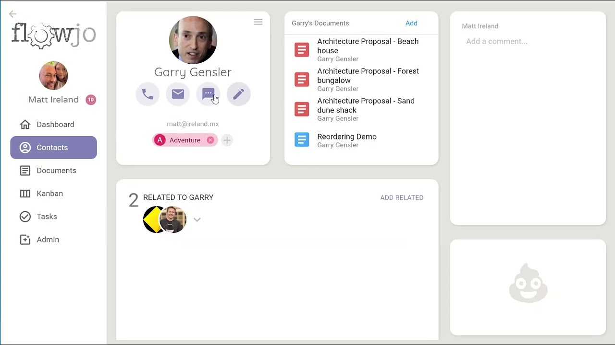The image size is (615, 345).
Task: Click the Add a comment field
Action: (x=528, y=41)
